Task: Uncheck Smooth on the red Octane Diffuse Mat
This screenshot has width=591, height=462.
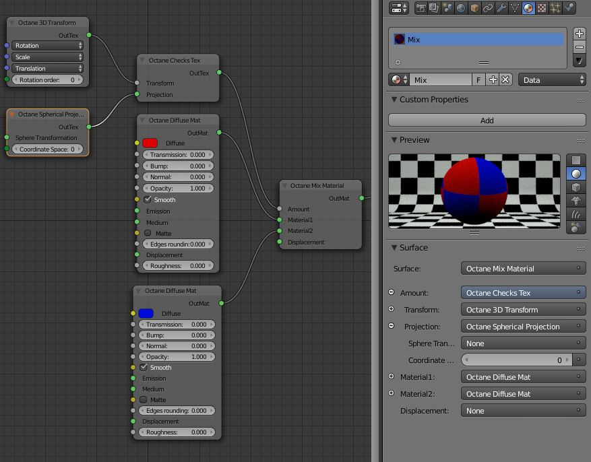Action: tap(148, 199)
